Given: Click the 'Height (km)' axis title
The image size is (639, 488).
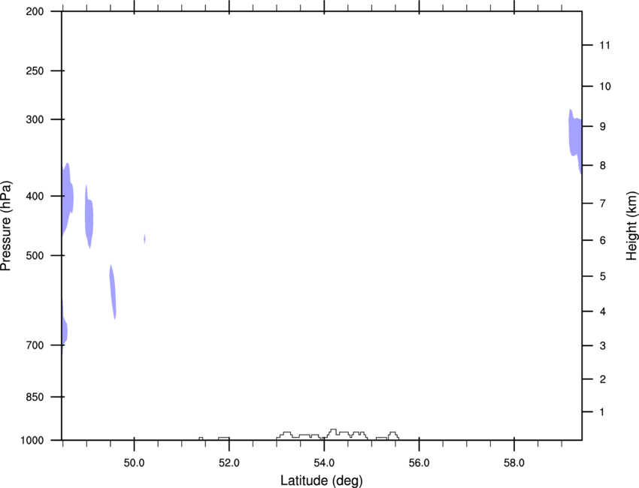Looking at the screenshot, I should tap(631, 226).
